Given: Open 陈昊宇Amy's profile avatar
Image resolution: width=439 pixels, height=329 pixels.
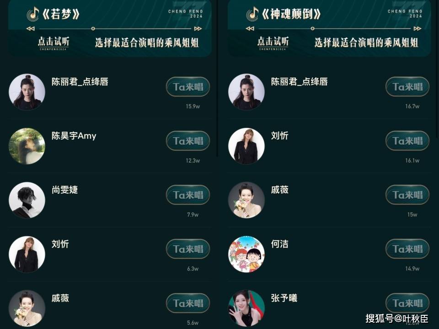Looking at the screenshot, I should 27,146.
